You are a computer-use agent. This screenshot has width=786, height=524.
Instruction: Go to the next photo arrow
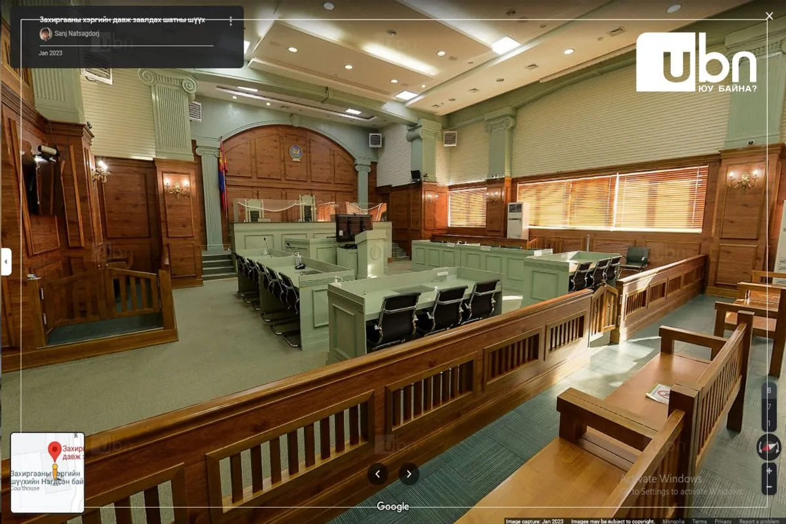409,474
